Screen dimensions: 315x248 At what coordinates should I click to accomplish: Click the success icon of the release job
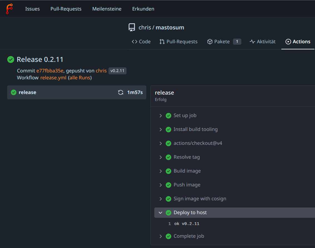(x=14, y=92)
